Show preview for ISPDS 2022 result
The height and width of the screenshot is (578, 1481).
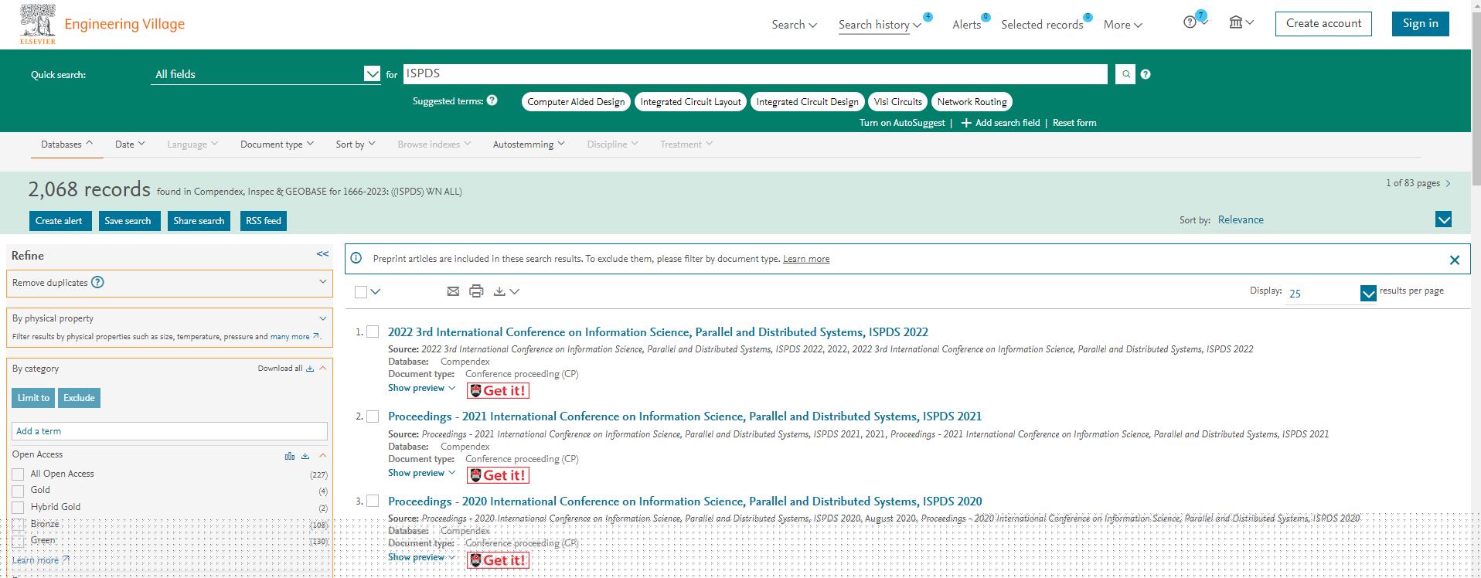click(421, 388)
